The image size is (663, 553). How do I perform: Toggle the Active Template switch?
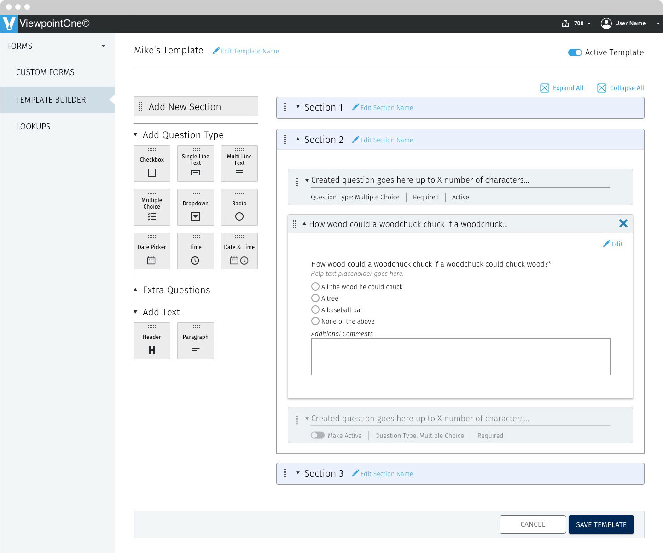click(575, 52)
